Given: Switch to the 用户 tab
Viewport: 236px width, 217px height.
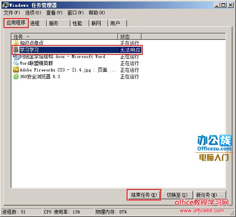Looking at the screenshot, I should (117, 23).
